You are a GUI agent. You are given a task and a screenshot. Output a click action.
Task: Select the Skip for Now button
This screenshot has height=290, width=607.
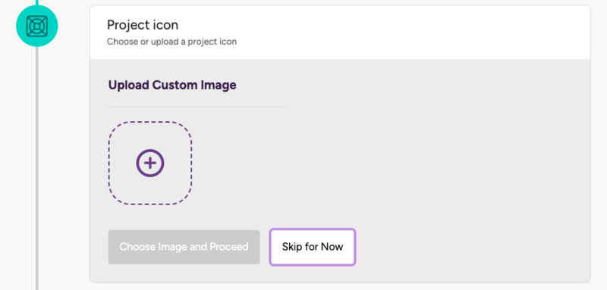coord(313,247)
